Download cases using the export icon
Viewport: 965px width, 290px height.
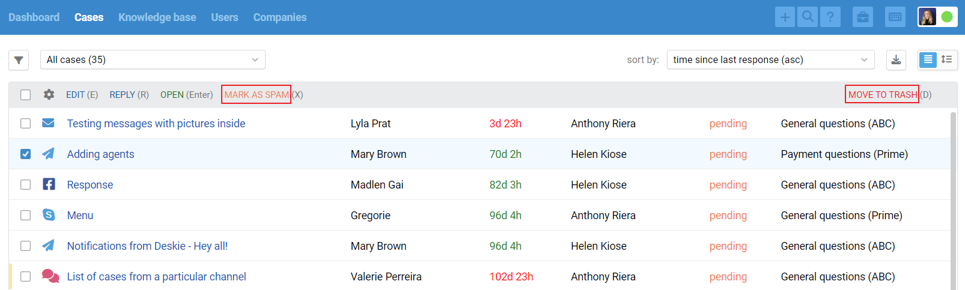[x=896, y=59]
